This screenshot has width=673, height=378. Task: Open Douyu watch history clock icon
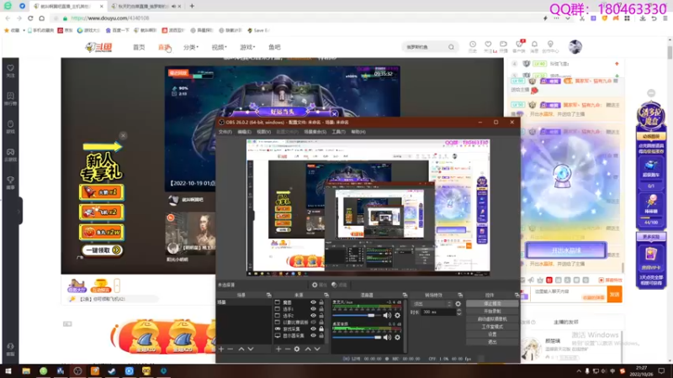coord(473,46)
